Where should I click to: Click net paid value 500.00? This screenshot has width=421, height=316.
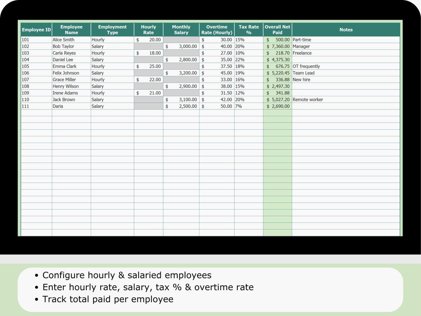click(277, 40)
